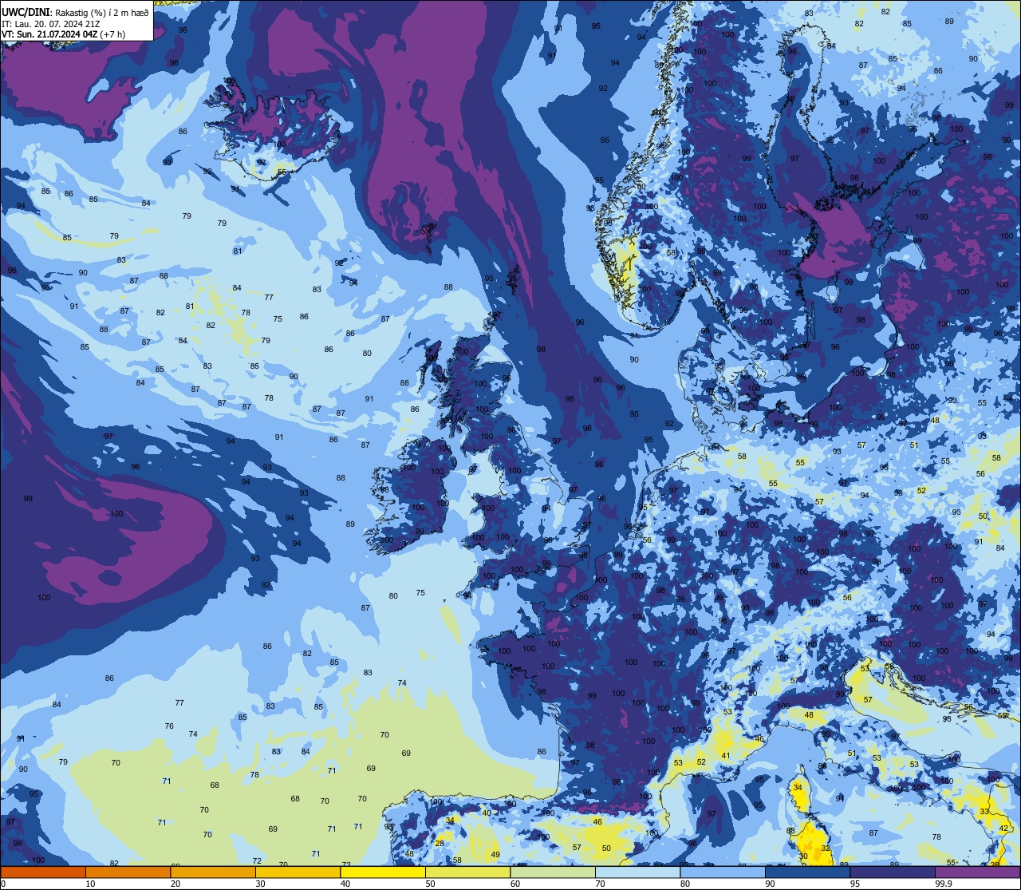The width and height of the screenshot is (1021, 890).
Task: Click the 95–99.9 percent legend swatch
Action: pos(893,872)
